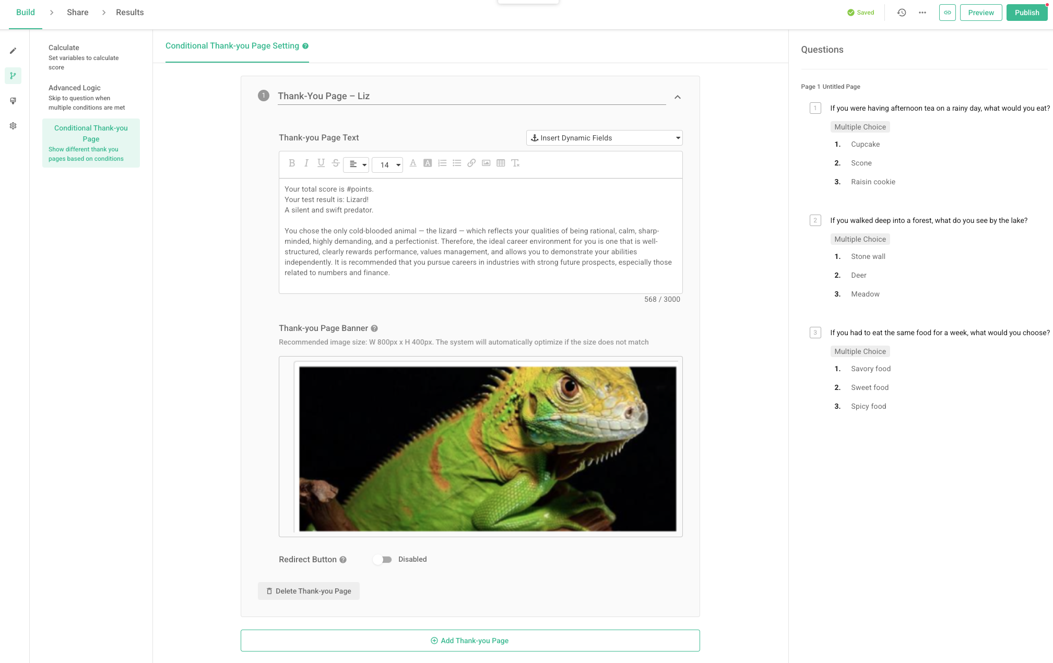The height and width of the screenshot is (663, 1053).
Task: Toggle underline text formatting
Action: tap(321, 163)
